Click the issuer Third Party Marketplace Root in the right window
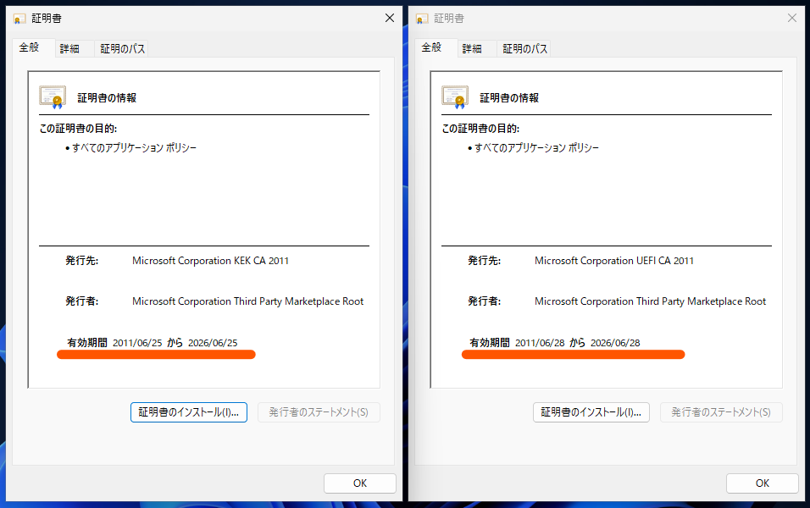Viewport: 810px width, 508px height. point(651,301)
